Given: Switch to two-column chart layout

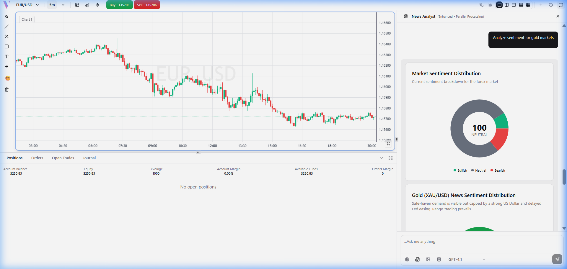Looking at the screenshot, I should click(506, 5).
